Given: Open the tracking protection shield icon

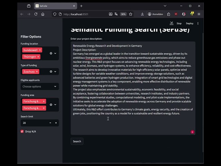Looking at the screenshot, I should click(55, 14).
